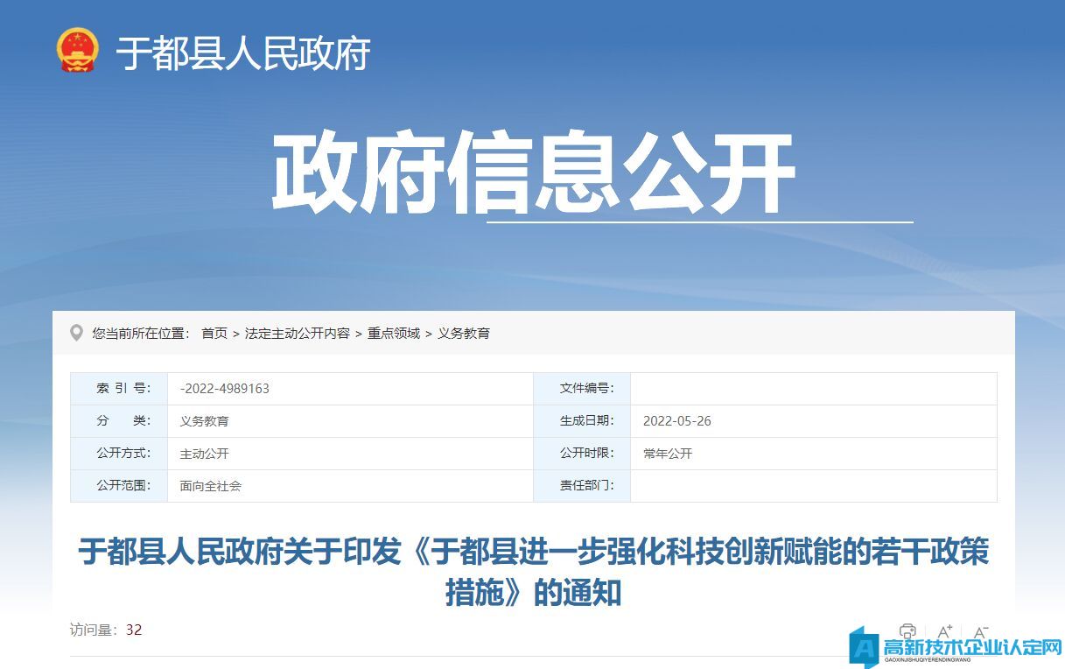Click the print page icon
This screenshot has width=1065, height=669.
coord(907,630)
